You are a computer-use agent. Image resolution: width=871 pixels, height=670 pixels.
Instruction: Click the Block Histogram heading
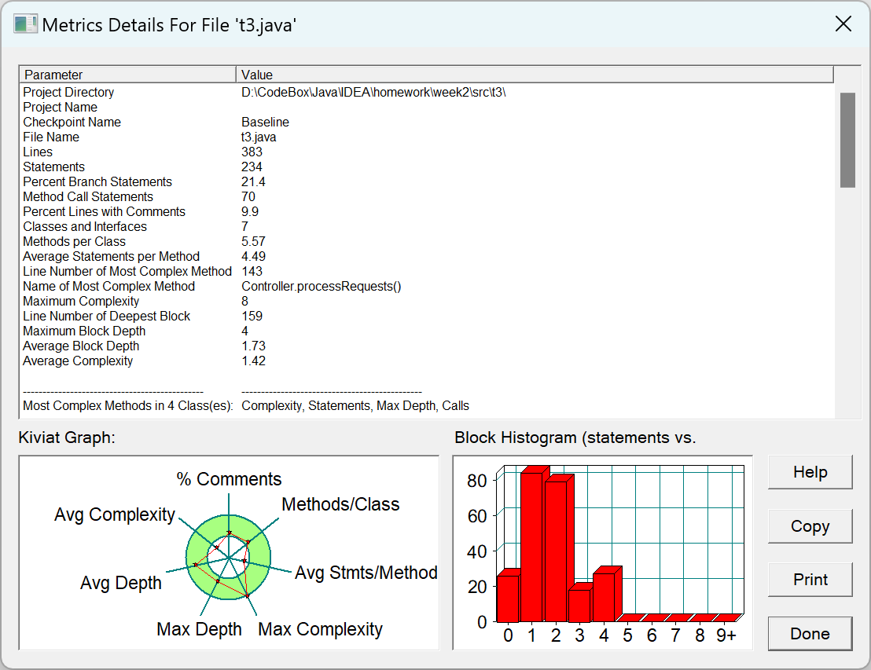click(x=575, y=438)
